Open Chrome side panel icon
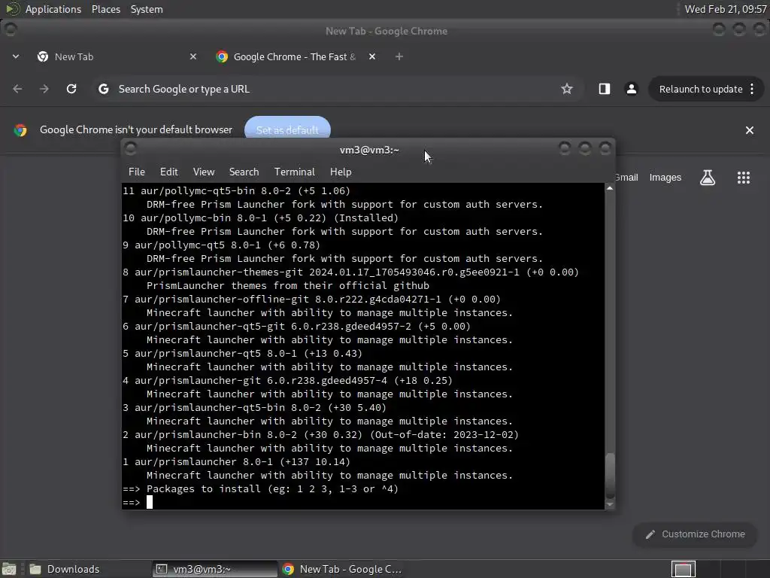Image resolution: width=770 pixels, height=578 pixels. [604, 89]
